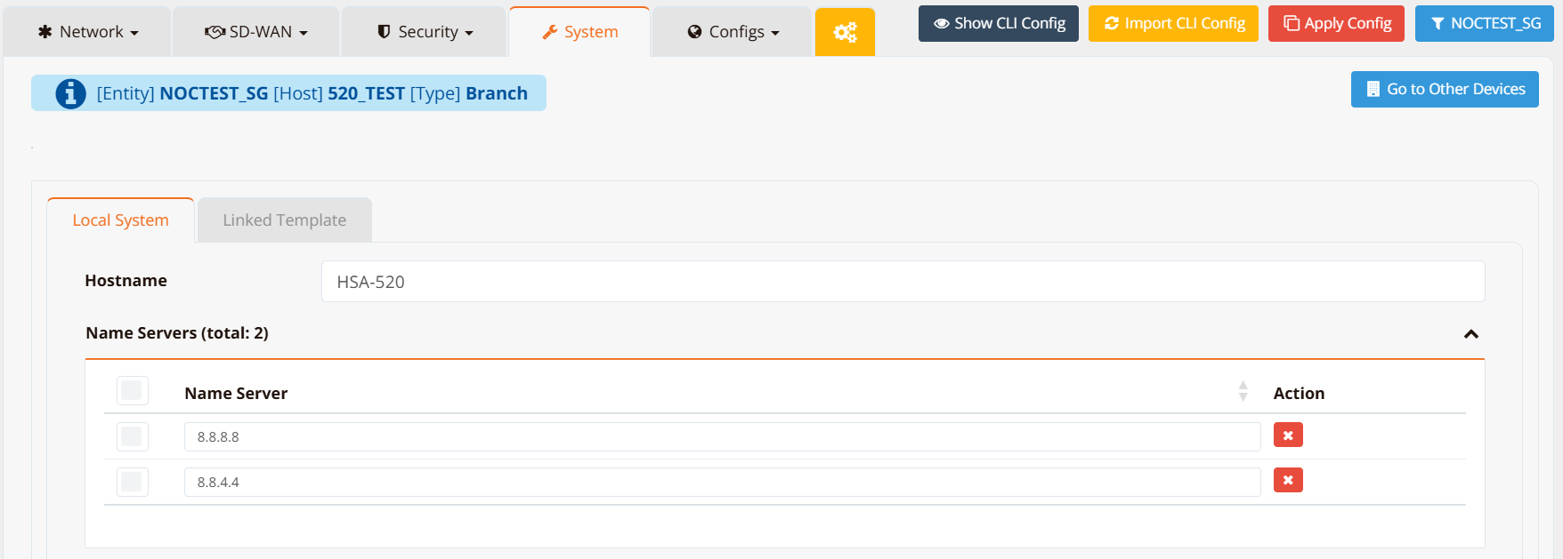
Task: Delete the 8.8.8.8 name server
Action: click(x=1287, y=435)
